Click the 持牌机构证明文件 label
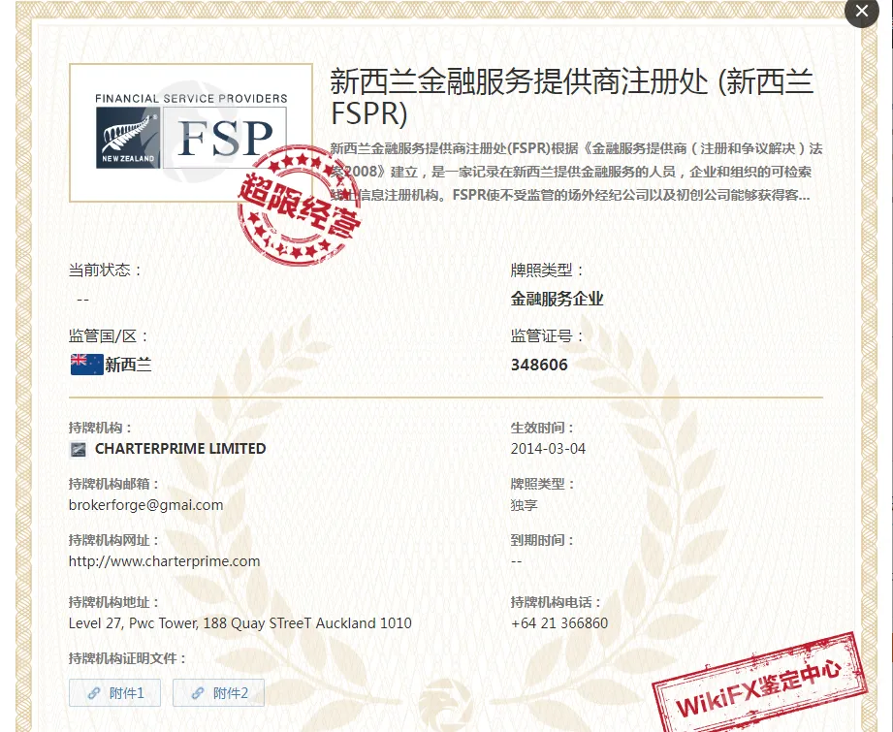This screenshot has height=732, width=893. tap(128, 658)
